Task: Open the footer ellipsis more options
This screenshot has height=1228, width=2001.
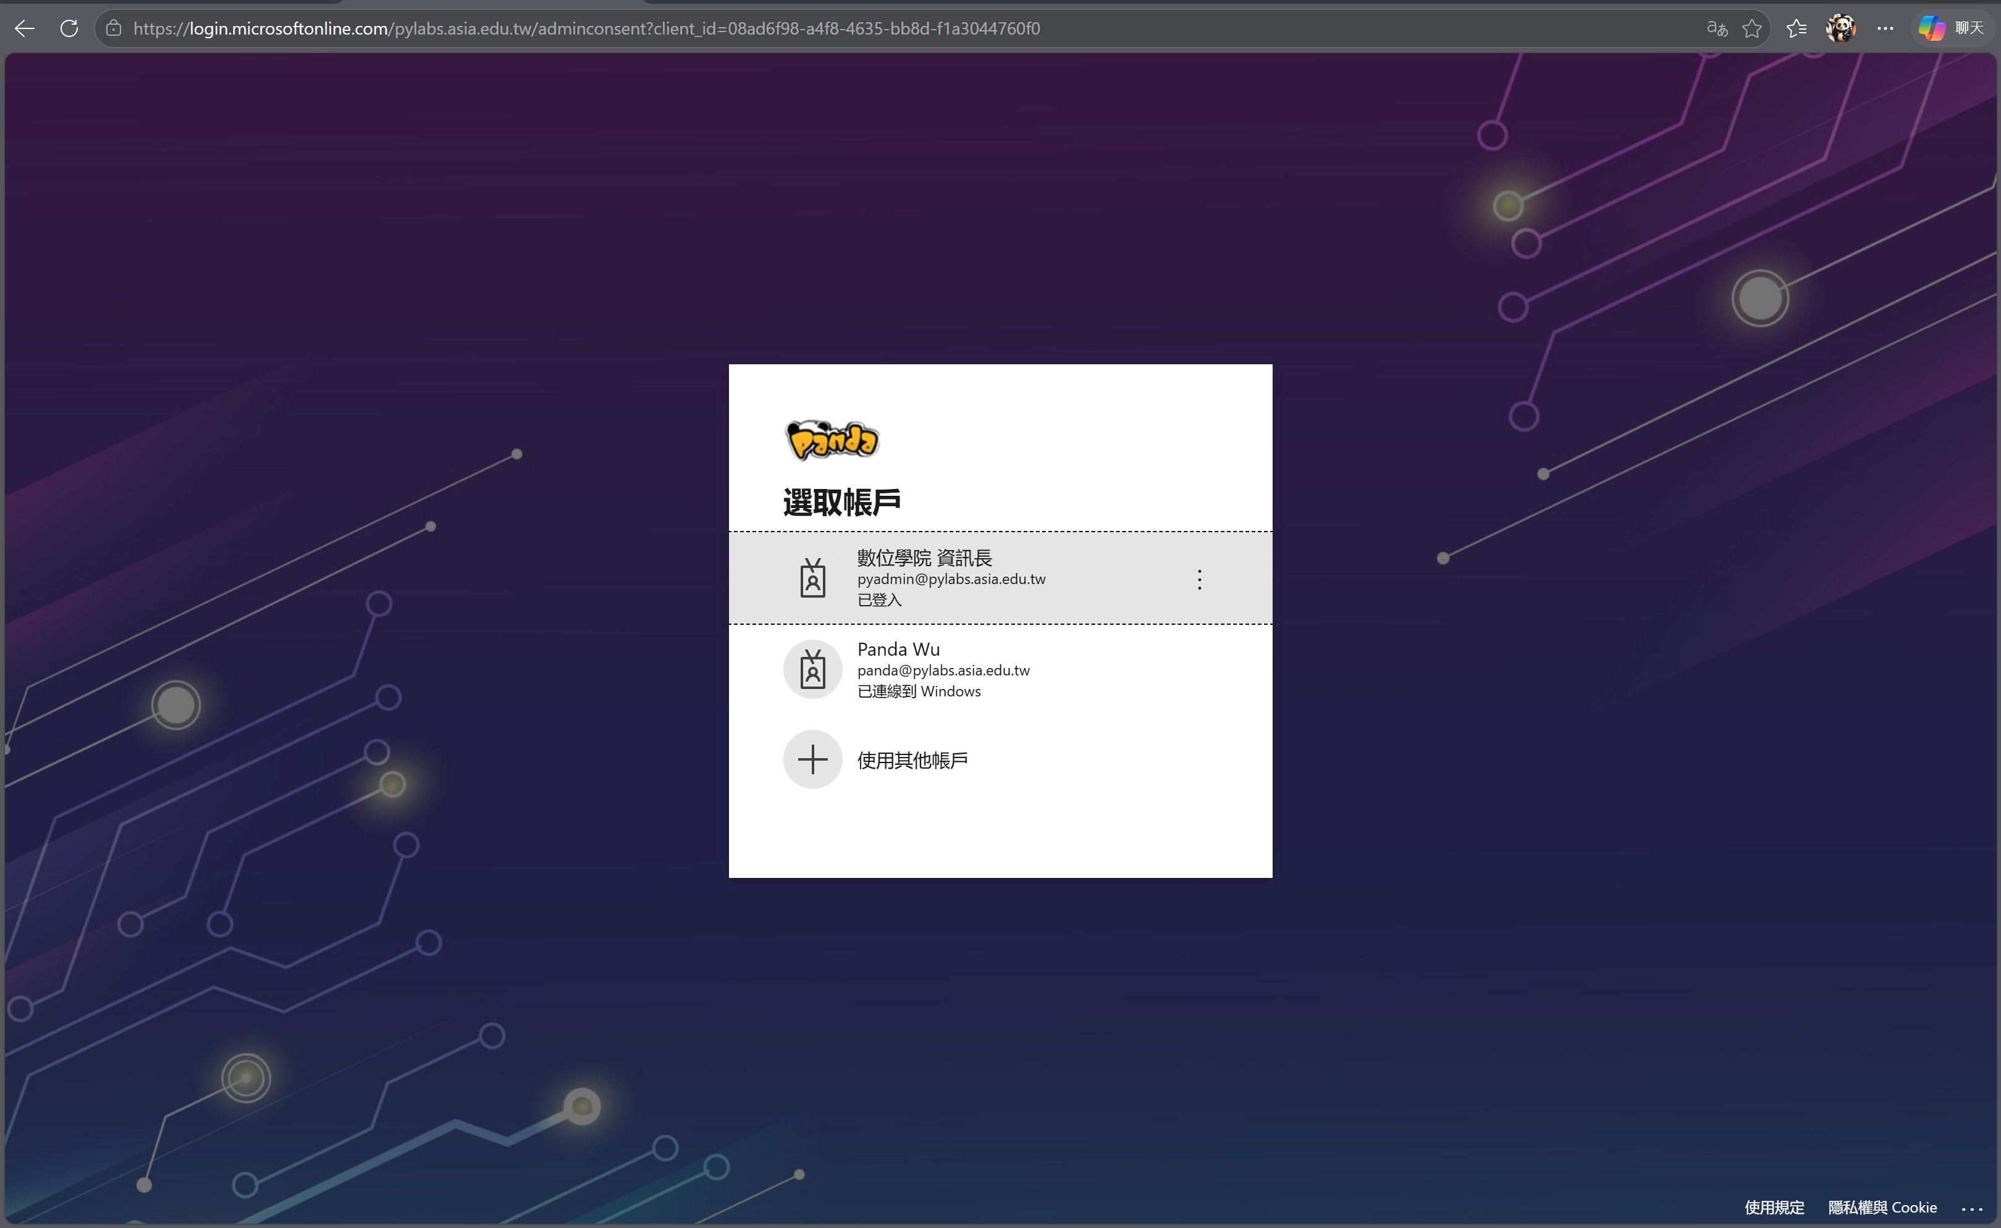Action: coord(1972,1208)
